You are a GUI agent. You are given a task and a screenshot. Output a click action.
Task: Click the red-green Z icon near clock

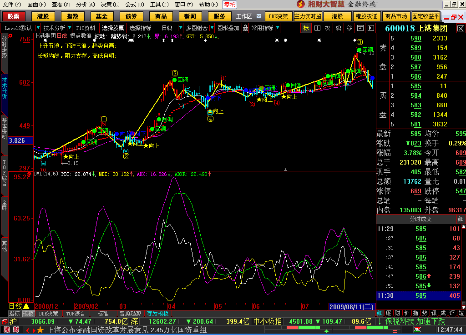click(x=417, y=330)
